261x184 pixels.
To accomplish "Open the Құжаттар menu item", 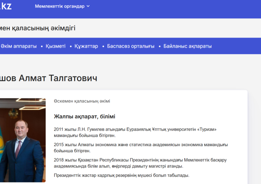I will (x=86, y=46).
